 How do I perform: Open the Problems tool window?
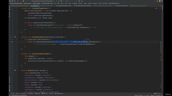tap(30, 93)
